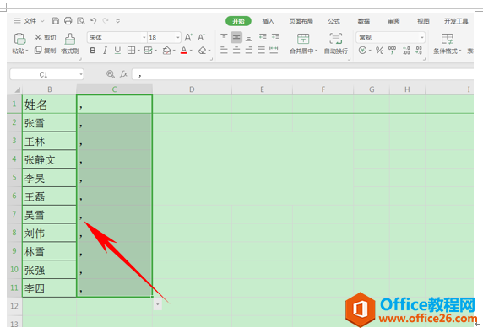Screen dimensions: 483x333
Task: Switch to the Developer Tools (开发工具) tab
Action: [456, 21]
